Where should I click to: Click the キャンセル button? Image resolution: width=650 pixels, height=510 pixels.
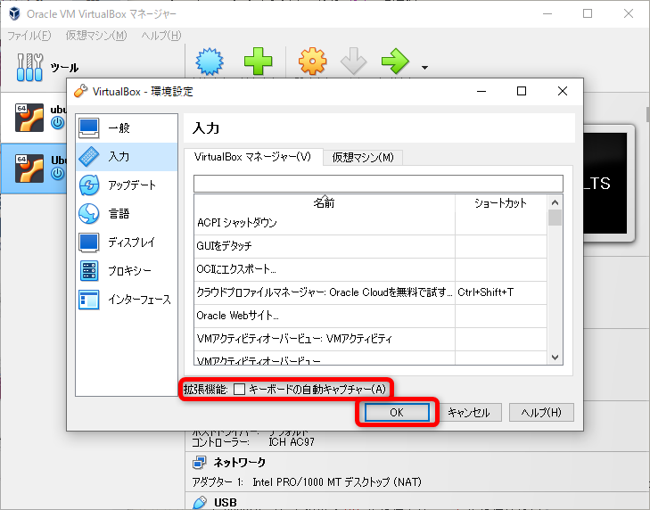pos(469,413)
